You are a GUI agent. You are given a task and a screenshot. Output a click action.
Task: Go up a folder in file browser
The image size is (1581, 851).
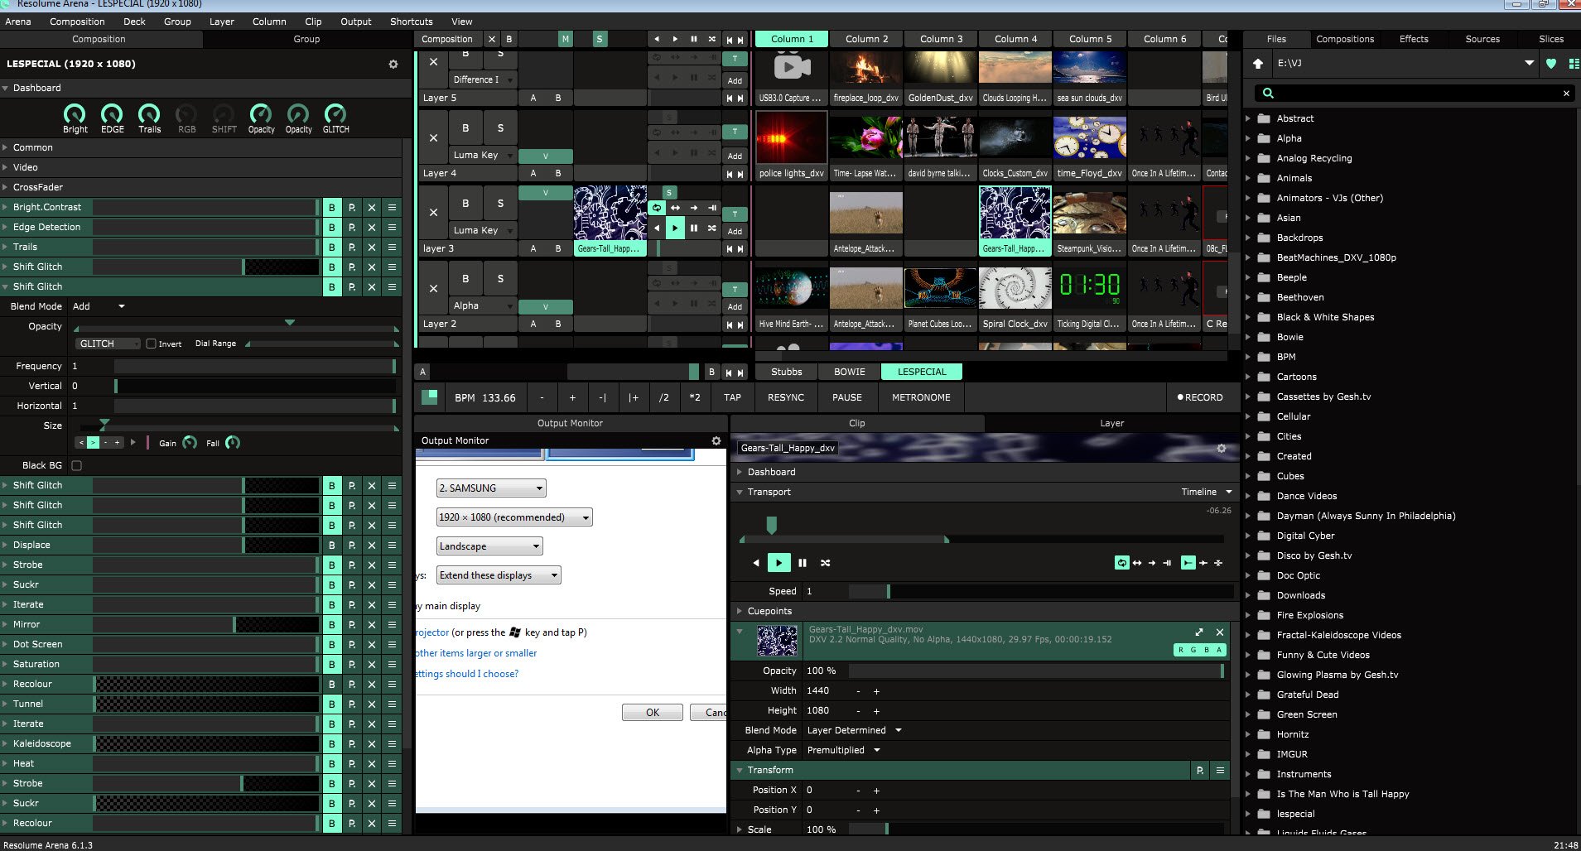[1258, 64]
